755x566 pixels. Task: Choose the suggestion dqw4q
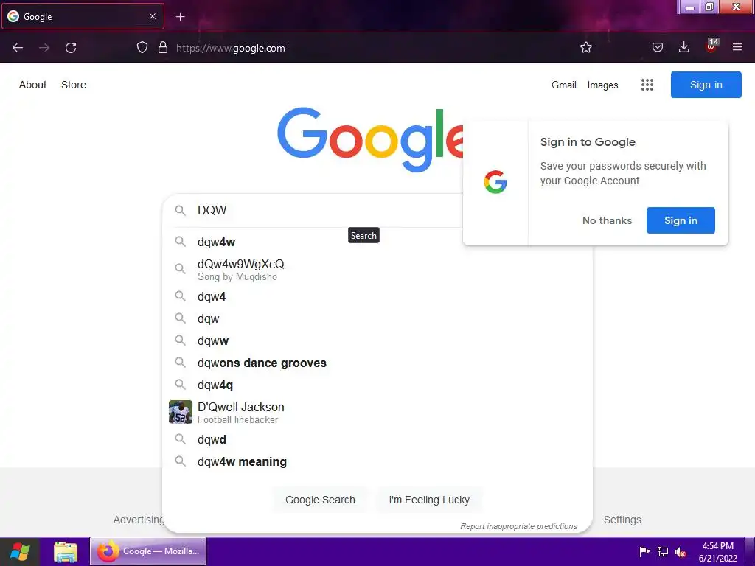[x=377, y=385]
